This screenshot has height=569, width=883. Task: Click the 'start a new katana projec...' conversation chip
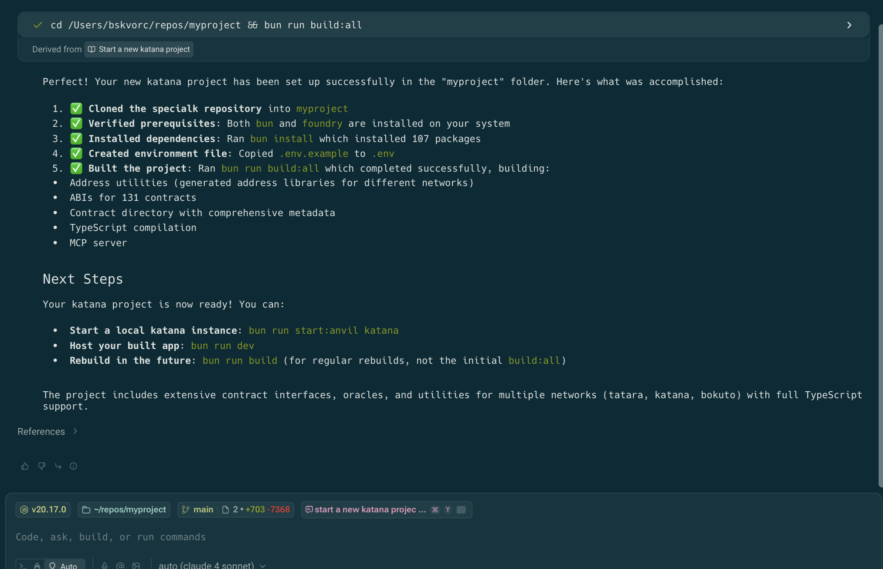pos(370,509)
